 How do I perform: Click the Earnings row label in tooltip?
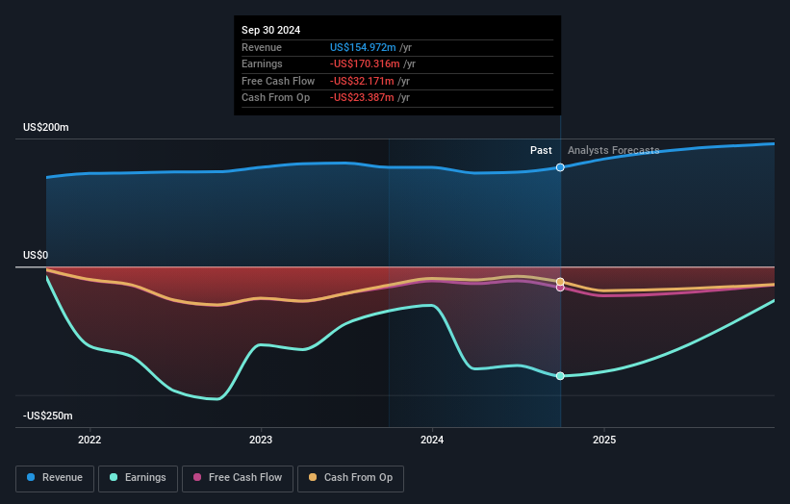pyautogui.click(x=262, y=63)
